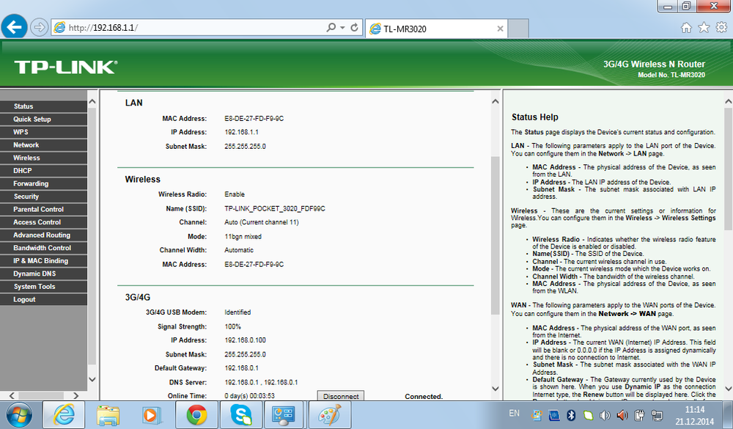
Task: Open Windows Media Player from taskbar
Action: click(151, 415)
